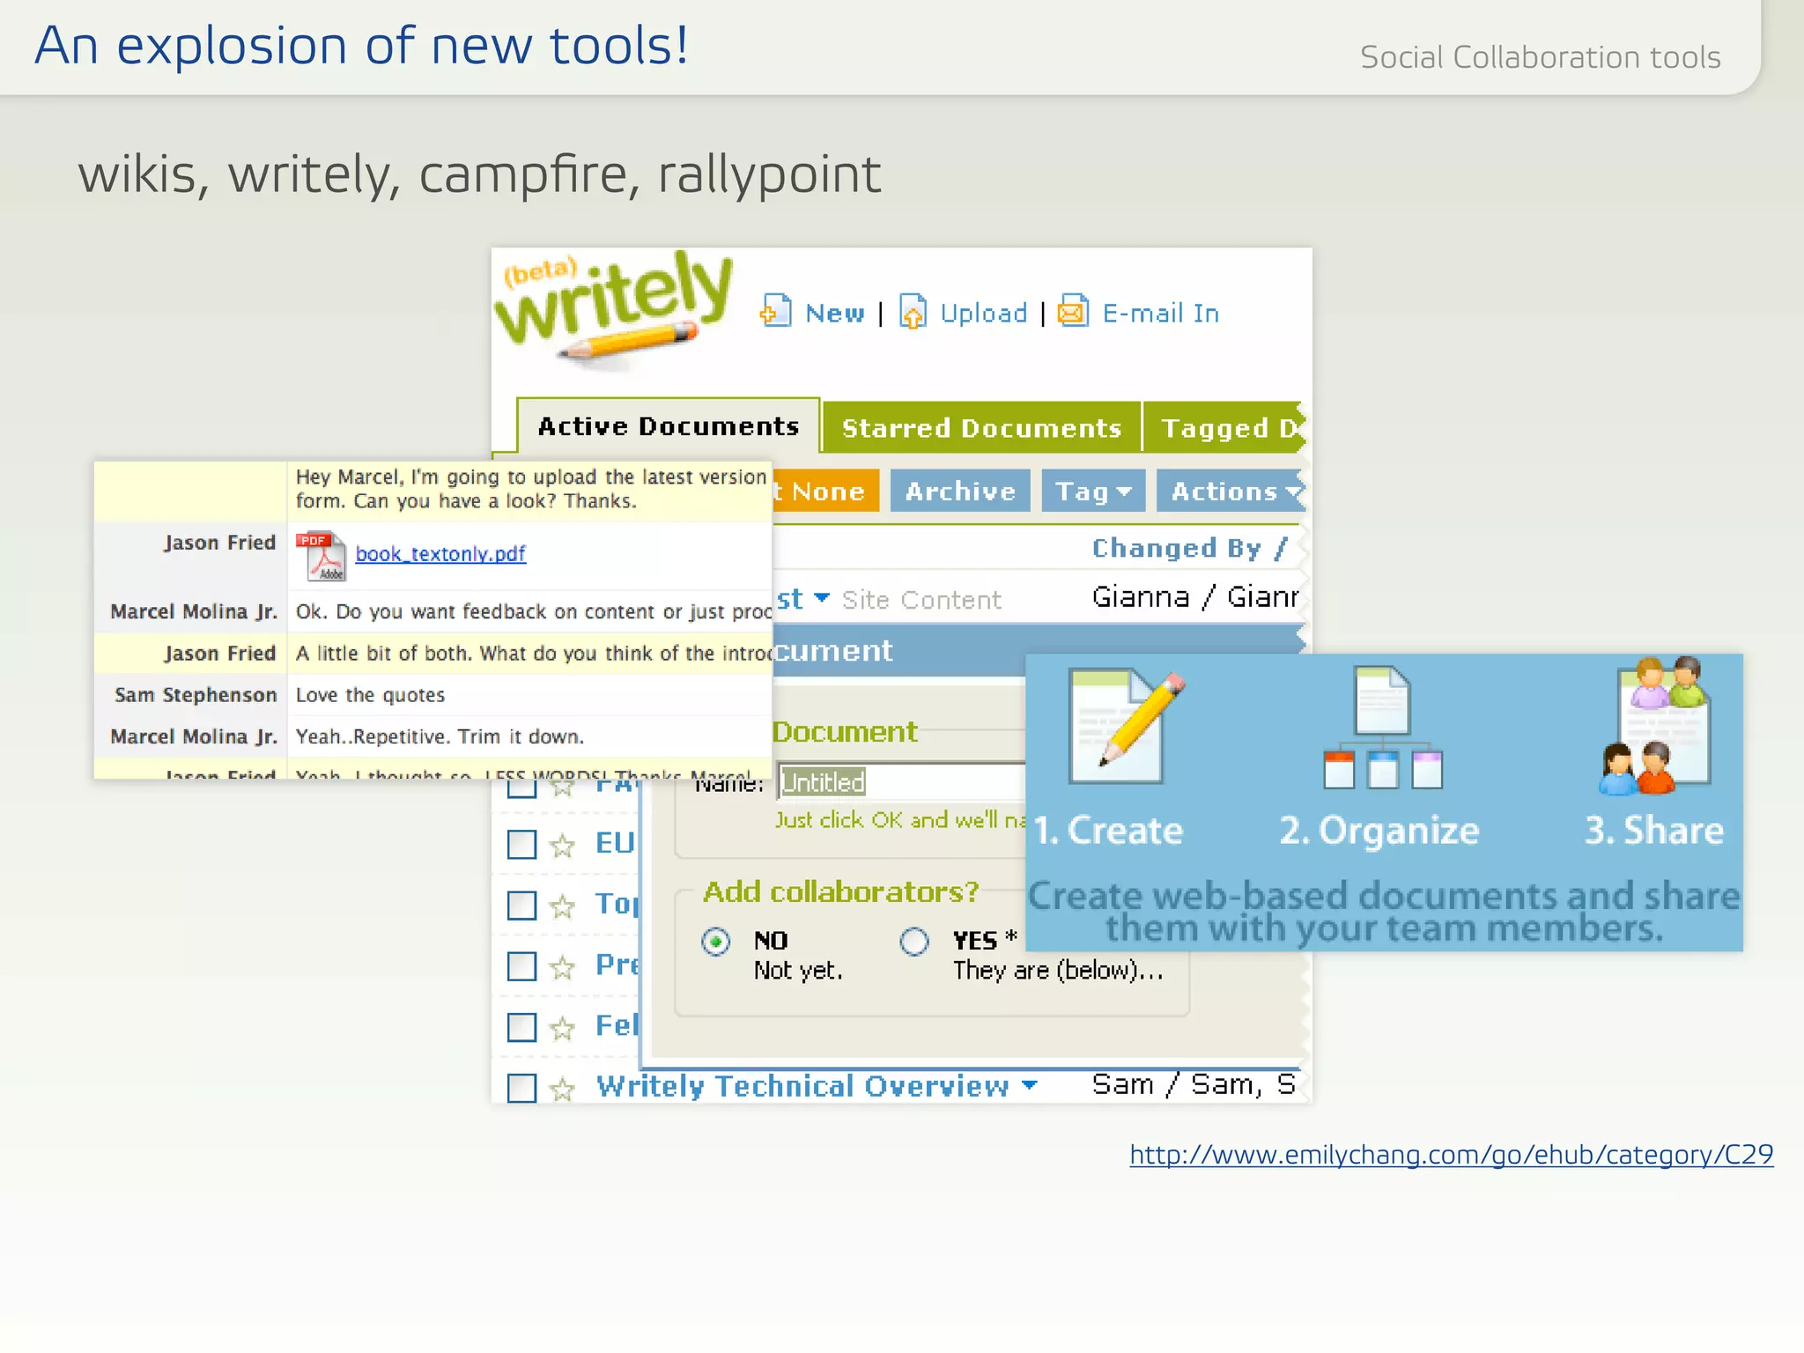The width and height of the screenshot is (1804, 1353).
Task: Click the New link
Action: coord(834,313)
